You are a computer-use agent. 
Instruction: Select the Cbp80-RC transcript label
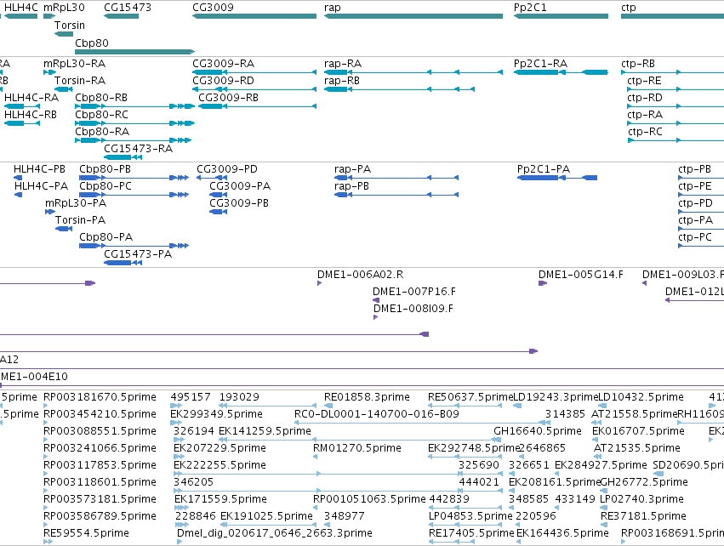tap(101, 114)
